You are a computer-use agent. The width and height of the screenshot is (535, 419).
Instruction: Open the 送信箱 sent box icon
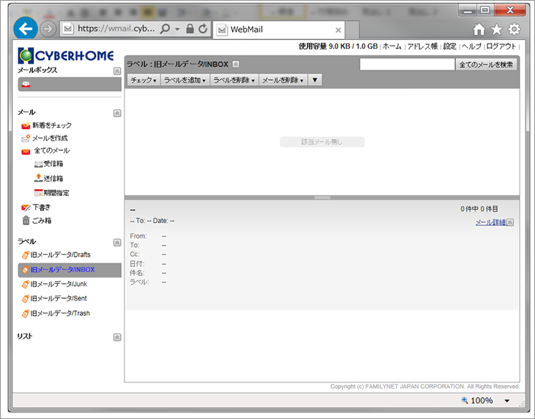pos(38,178)
